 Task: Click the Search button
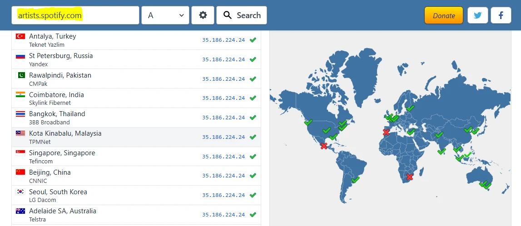click(242, 15)
